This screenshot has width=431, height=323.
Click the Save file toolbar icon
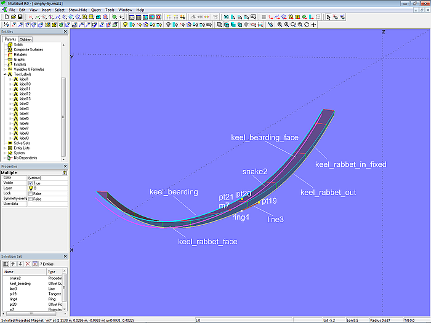19,17
